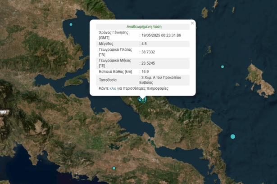
Task: Click the 'Εστιακό Βάθος [km]' label
Action: tap(116, 71)
